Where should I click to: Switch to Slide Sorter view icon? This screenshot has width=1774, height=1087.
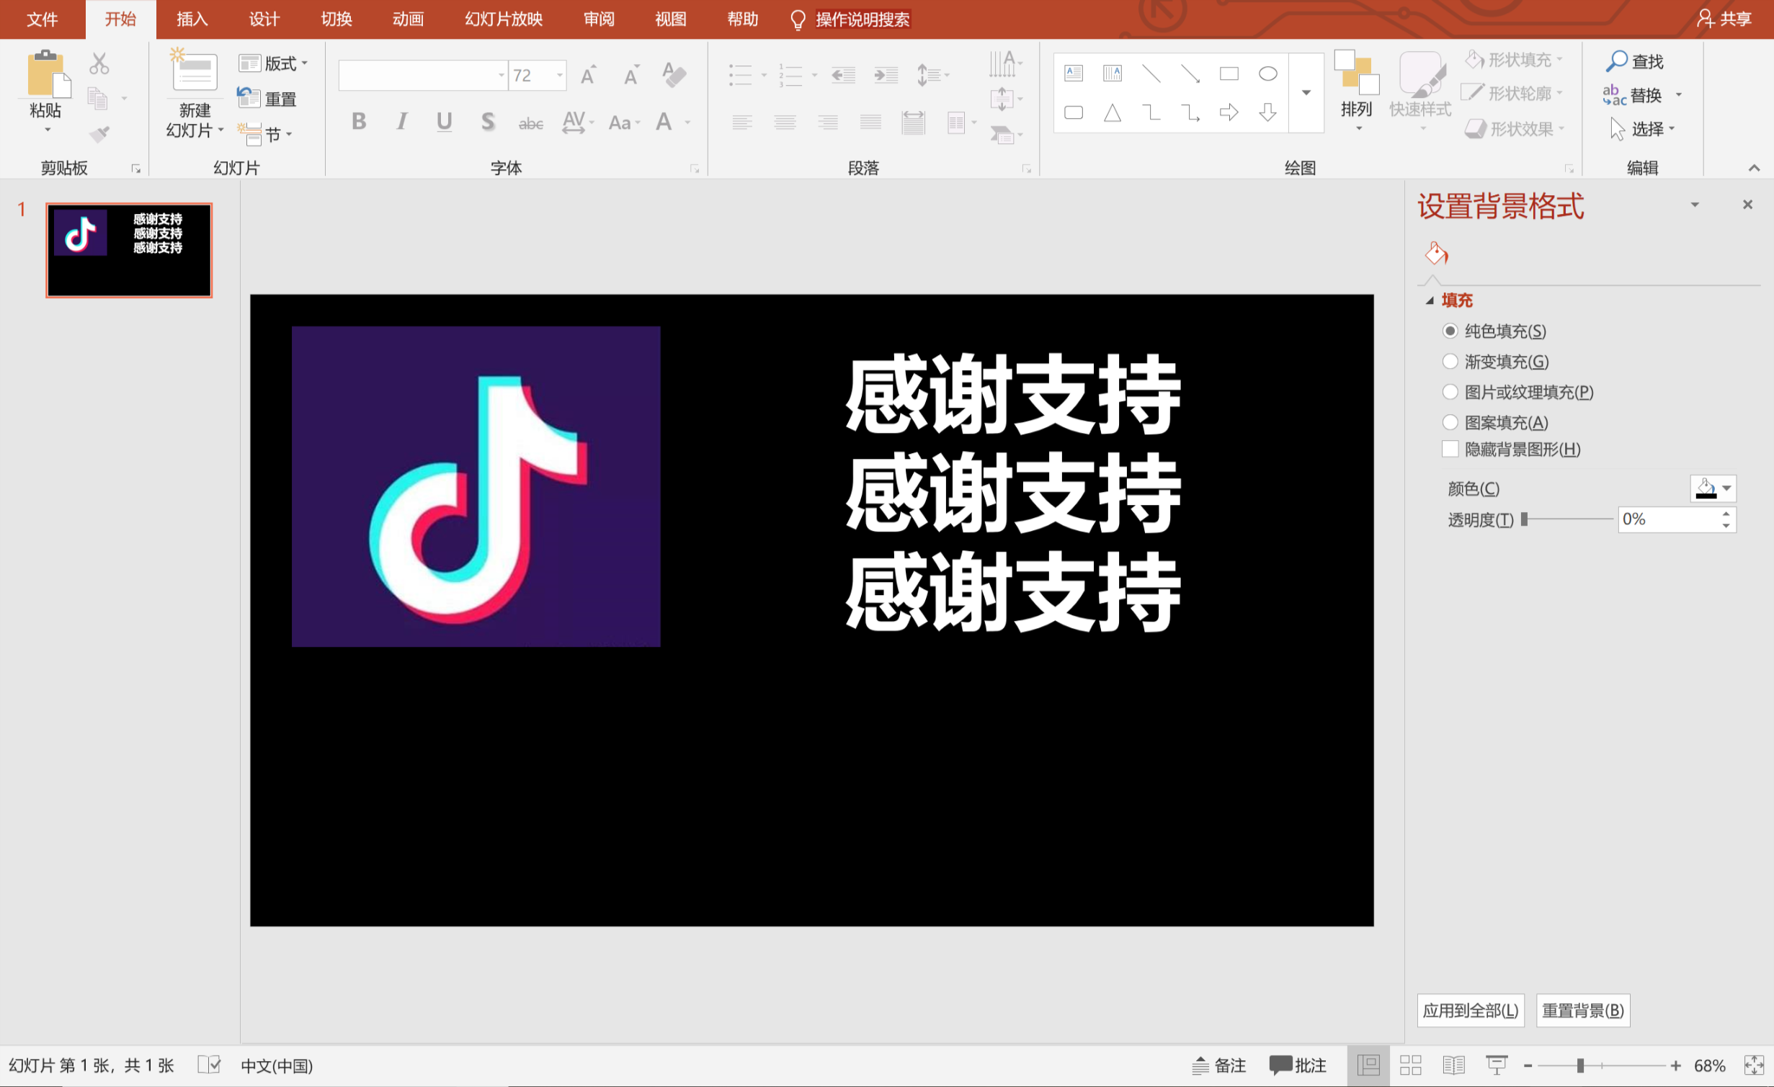[x=1410, y=1065]
